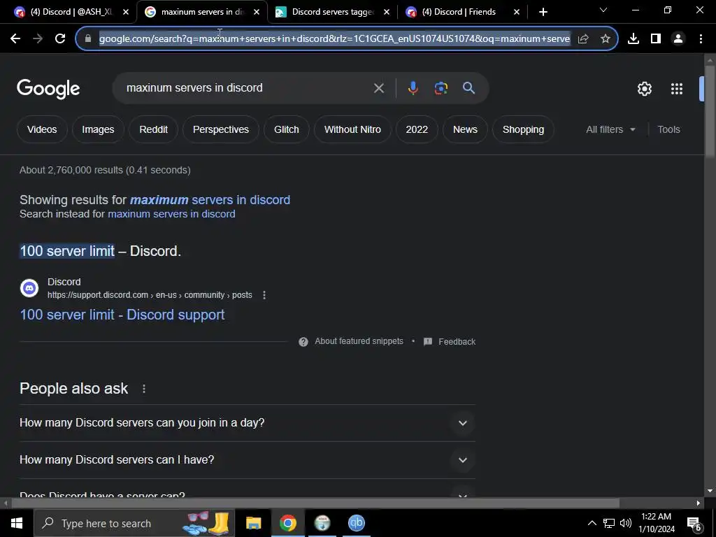The width and height of the screenshot is (716, 537).
Task: Clear the Google search box
Action: tap(378, 88)
